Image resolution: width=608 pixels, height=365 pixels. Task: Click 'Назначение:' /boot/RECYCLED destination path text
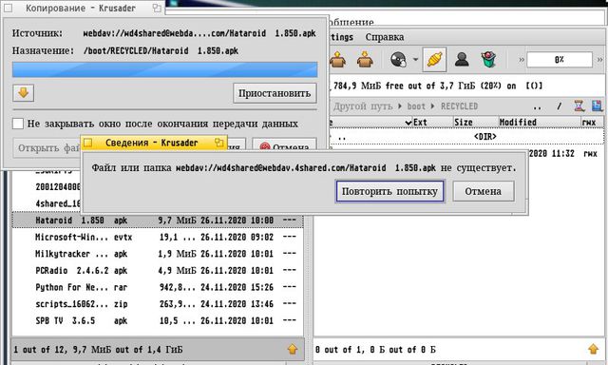pos(161,50)
